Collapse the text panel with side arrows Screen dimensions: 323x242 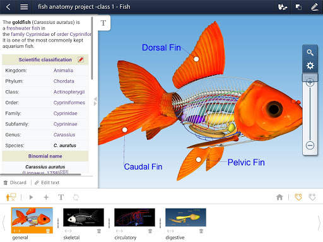[x=95, y=101]
